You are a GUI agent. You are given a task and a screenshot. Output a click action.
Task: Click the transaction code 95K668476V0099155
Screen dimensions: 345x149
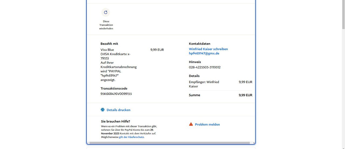pyautogui.click(x=116, y=94)
